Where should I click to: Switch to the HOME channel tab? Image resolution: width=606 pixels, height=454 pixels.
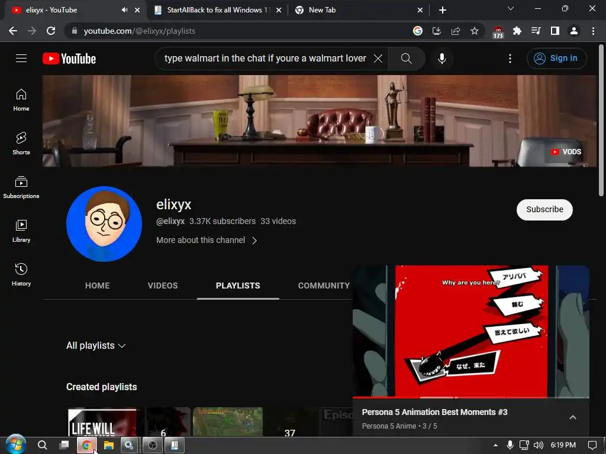(x=98, y=286)
